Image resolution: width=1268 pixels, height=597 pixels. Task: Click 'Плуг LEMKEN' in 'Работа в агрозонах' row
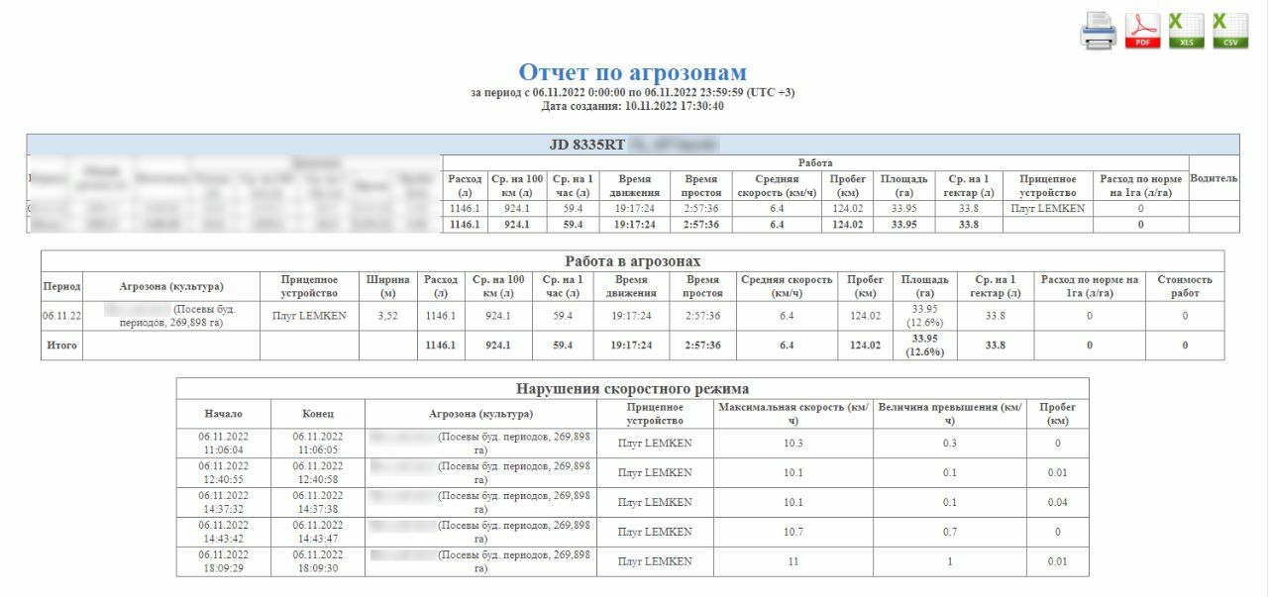click(x=308, y=316)
